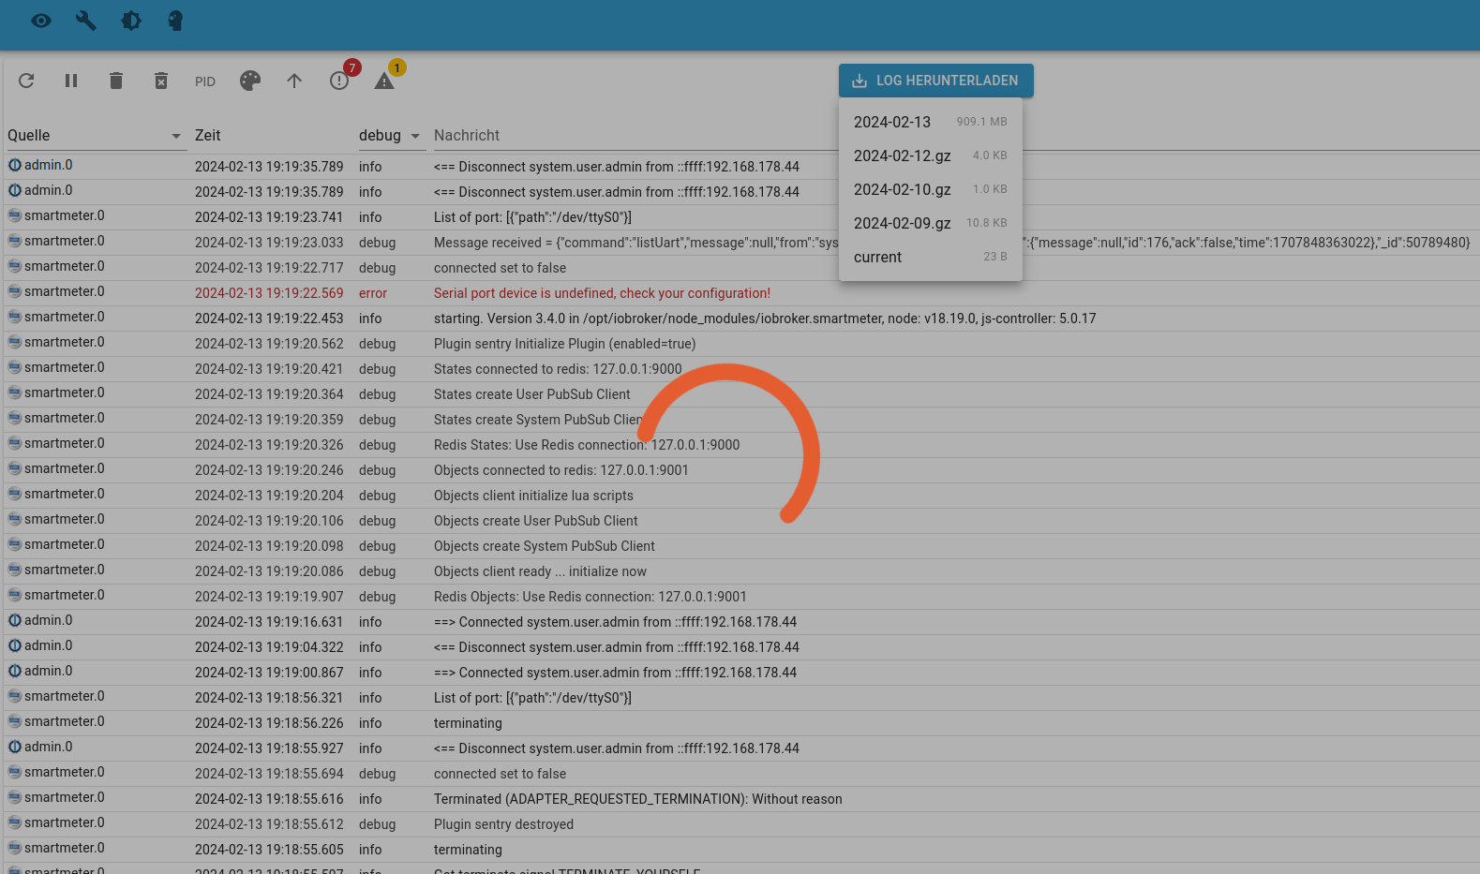1480x874 pixels.
Task: Select 'Objects client ready ... initialize now' message
Action: 540,571
